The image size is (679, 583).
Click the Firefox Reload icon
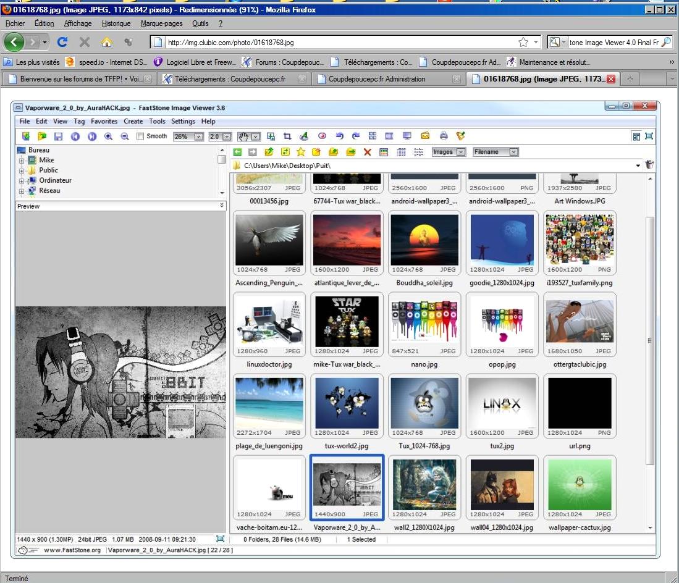tap(62, 42)
